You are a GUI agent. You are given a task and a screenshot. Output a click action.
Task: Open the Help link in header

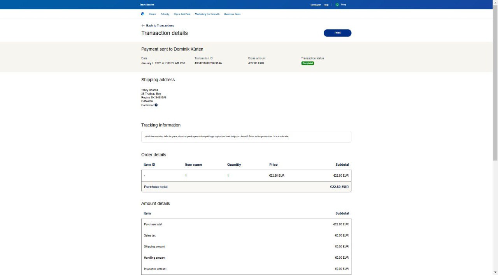click(x=326, y=5)
